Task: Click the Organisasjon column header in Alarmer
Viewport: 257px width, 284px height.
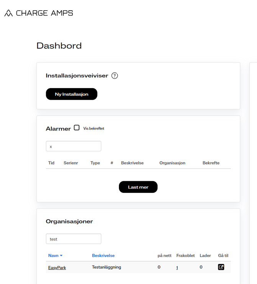Action: 172,163
